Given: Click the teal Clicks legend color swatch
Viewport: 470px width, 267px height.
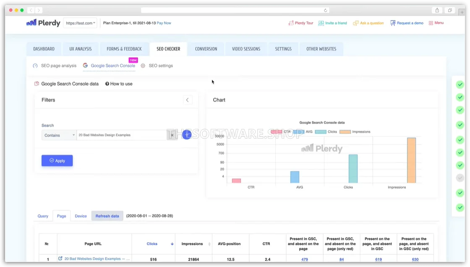Looking at the screenshot, I should 321,131.
